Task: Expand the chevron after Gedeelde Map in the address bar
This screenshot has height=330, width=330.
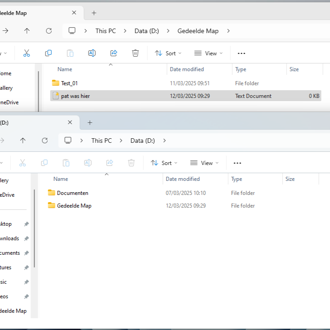Action: point(228,31)
